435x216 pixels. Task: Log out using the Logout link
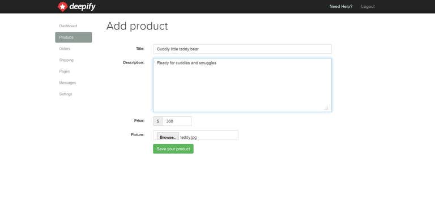click(368, 7)
